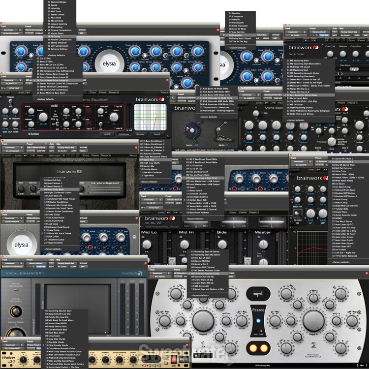Viewport: 369px width, 369px height.
Task: Open Noveltech VocalEnhancer plugin selector dropdown
Action: 12,267
